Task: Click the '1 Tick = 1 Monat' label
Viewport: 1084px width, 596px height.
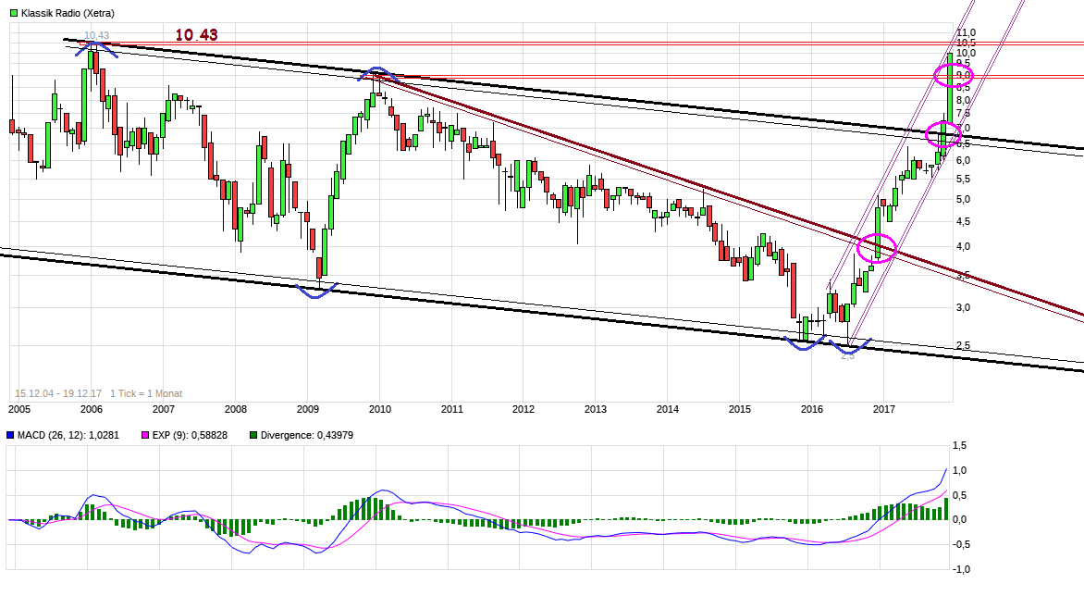Action: [146, 393]
